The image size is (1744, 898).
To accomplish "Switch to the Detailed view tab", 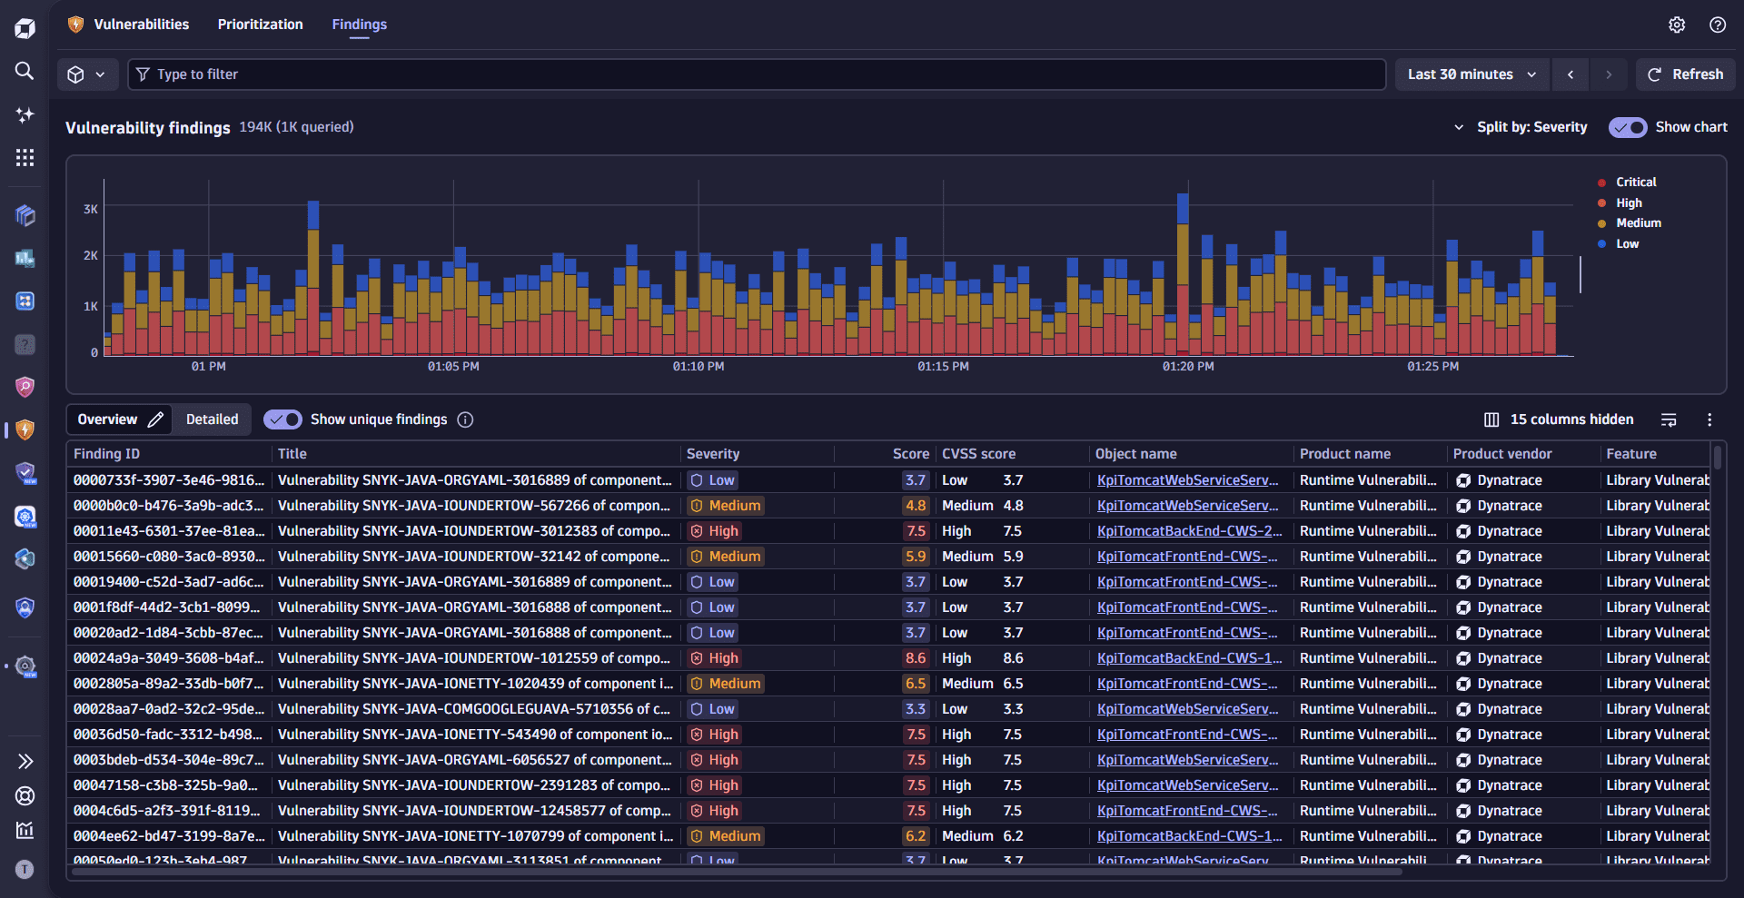I will click(x=212, y=419).
